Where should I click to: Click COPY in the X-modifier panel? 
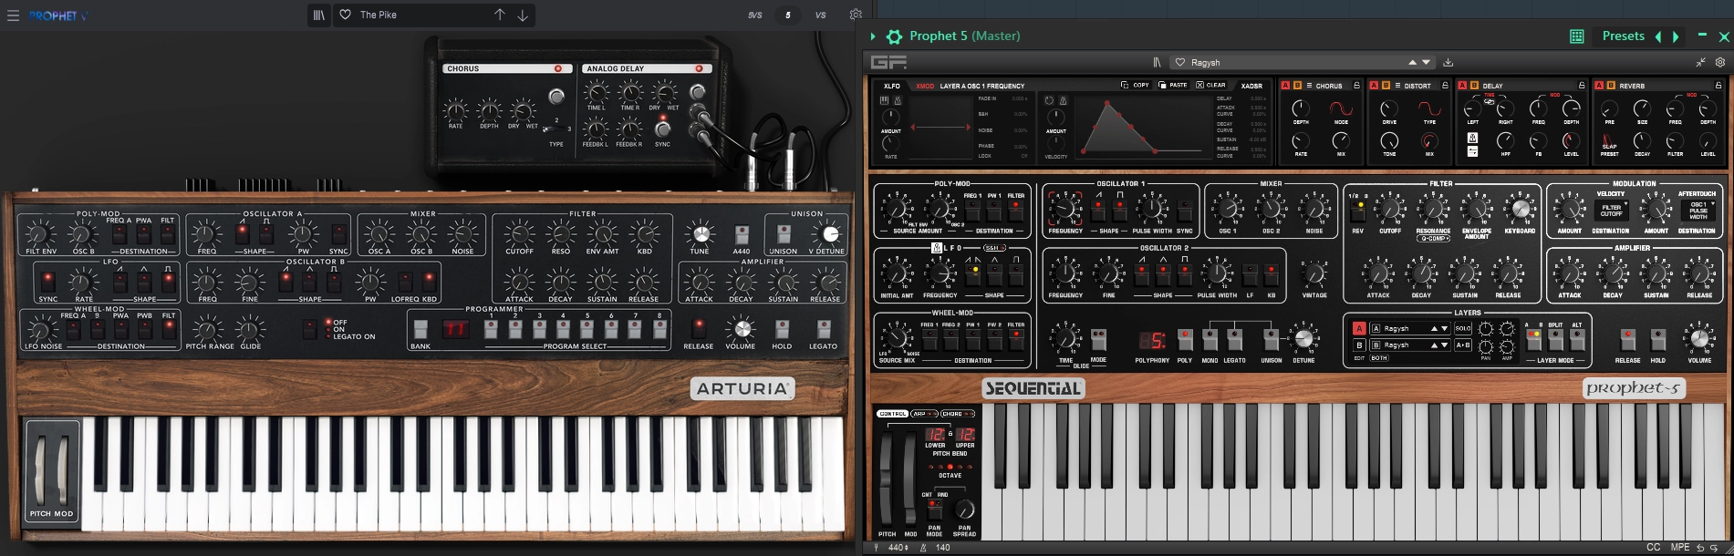tap(1136, 85)
